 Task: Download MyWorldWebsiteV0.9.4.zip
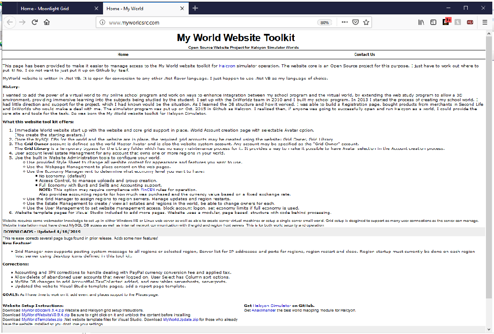(46, 315)
